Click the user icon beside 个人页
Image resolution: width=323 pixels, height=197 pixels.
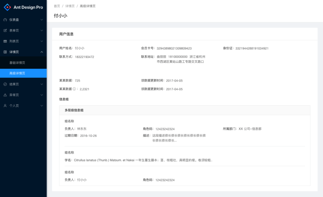[5, 106]
